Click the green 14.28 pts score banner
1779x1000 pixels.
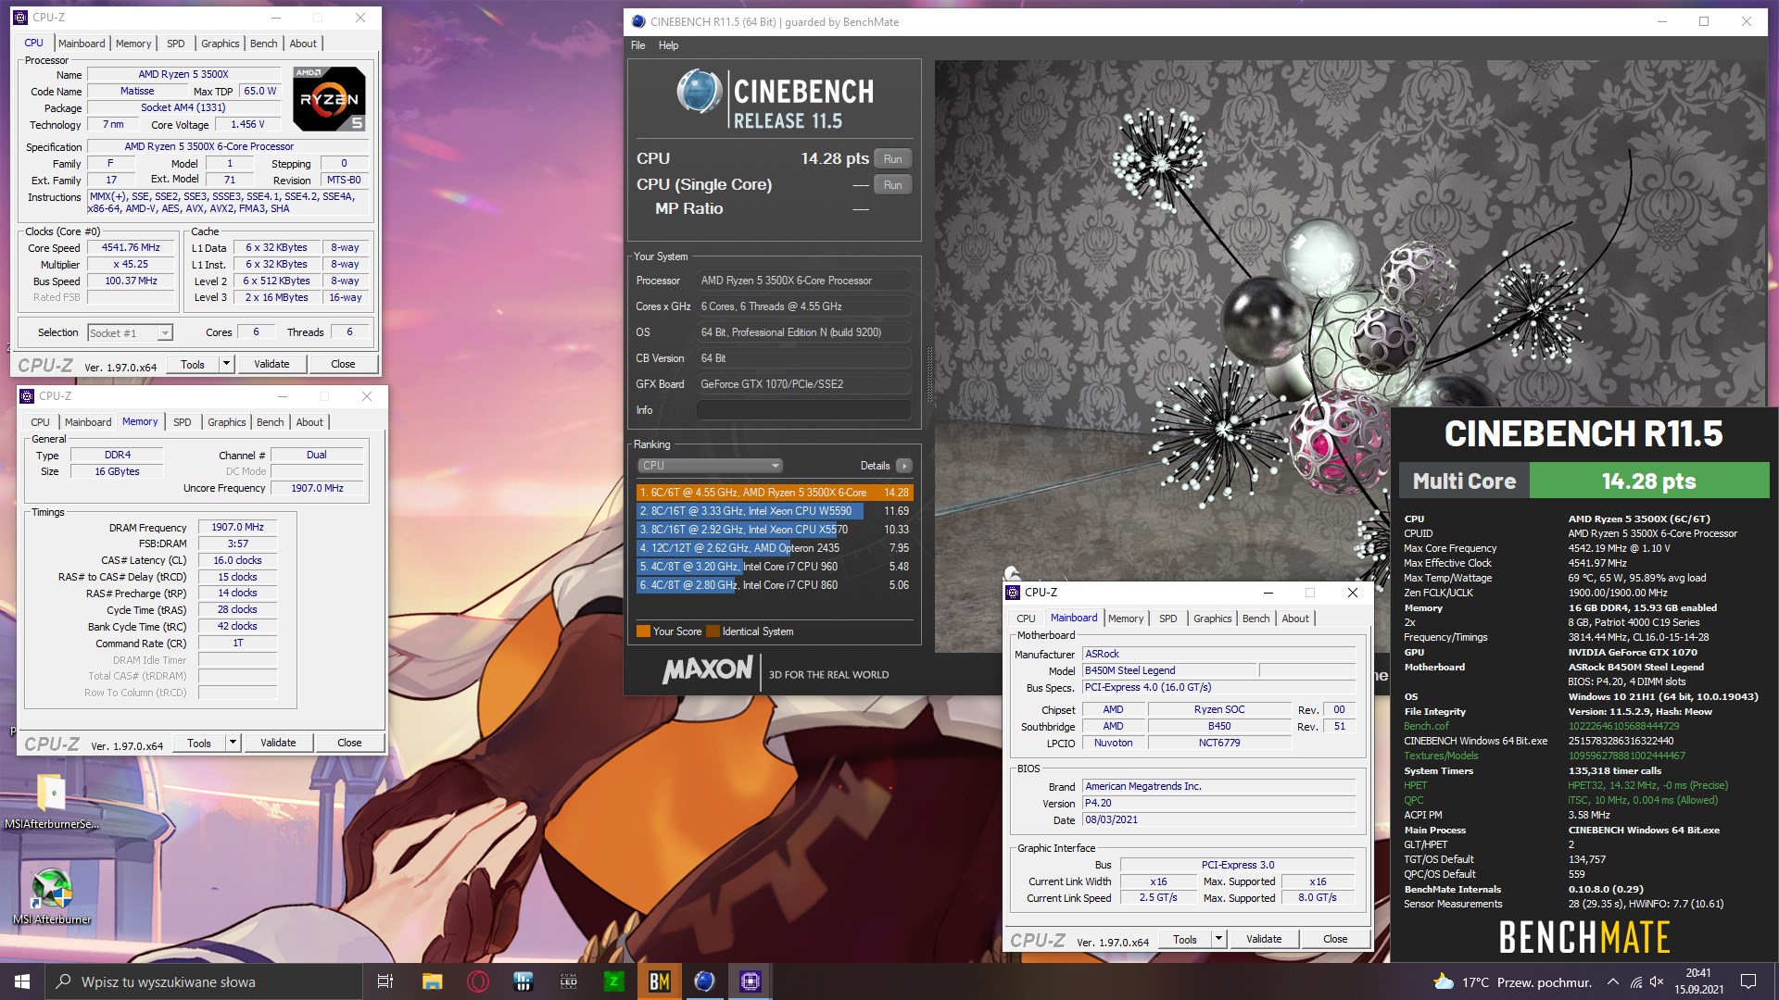click(1648, 481)
